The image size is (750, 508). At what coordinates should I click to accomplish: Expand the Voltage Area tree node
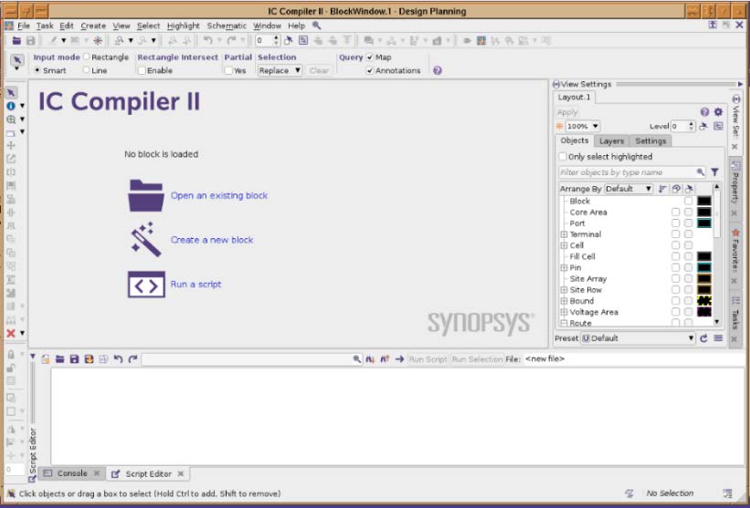pos(564,312)
